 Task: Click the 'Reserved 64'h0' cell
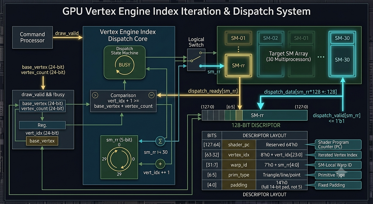(281, 144)
